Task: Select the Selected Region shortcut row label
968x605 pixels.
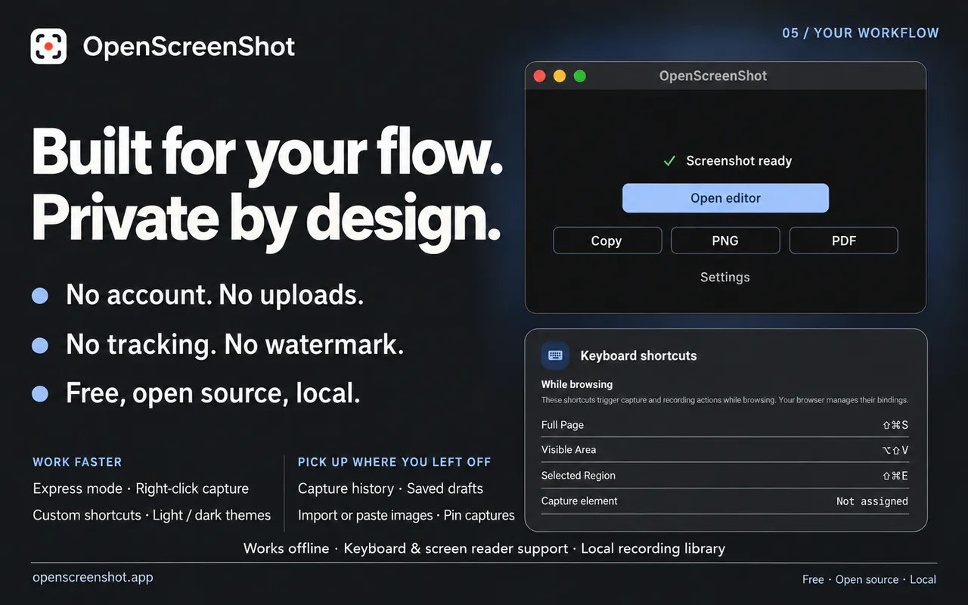Action: click(x=579, y=476)
